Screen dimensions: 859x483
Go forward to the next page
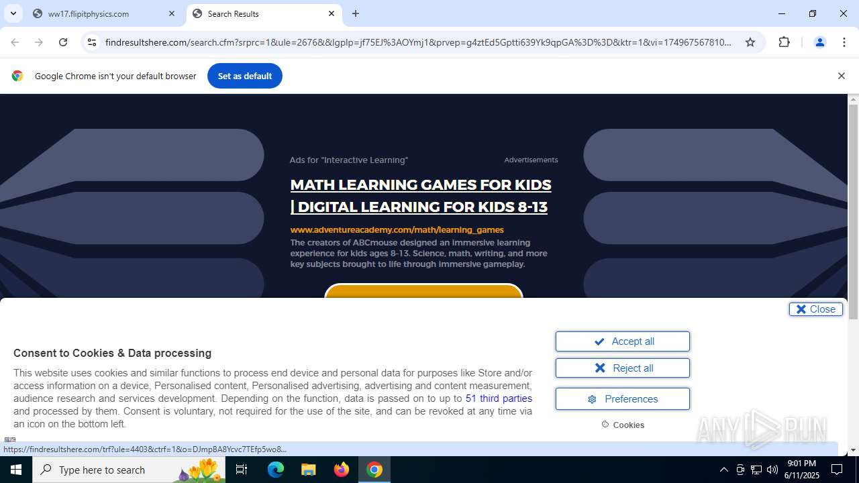tap(39, 42)
